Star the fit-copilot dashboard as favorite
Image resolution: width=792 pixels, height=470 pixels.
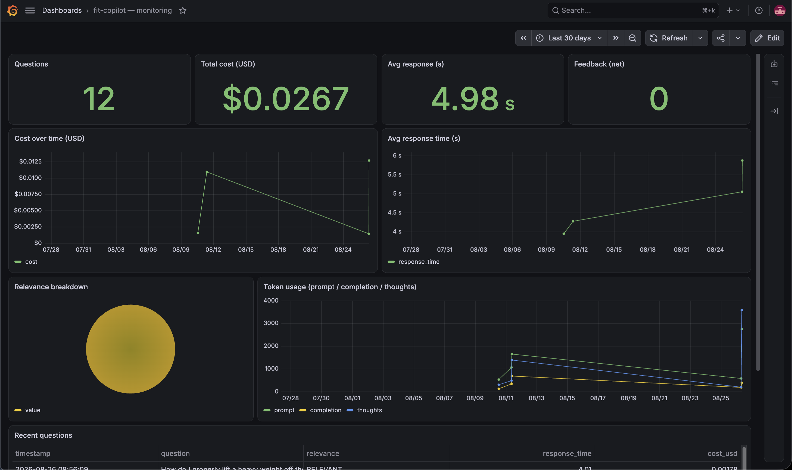183,11
